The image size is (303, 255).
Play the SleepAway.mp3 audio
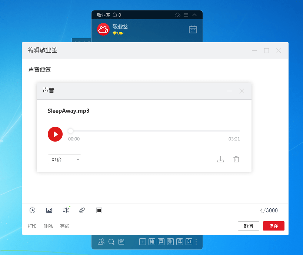[55, 134]
